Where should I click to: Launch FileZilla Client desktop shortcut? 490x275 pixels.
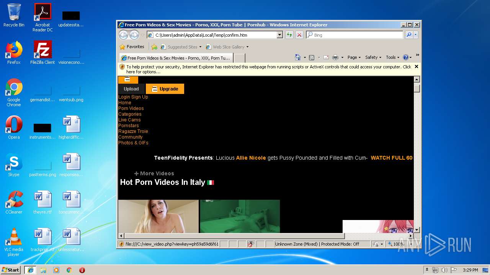pyautogui.click(x=42, y=53)
